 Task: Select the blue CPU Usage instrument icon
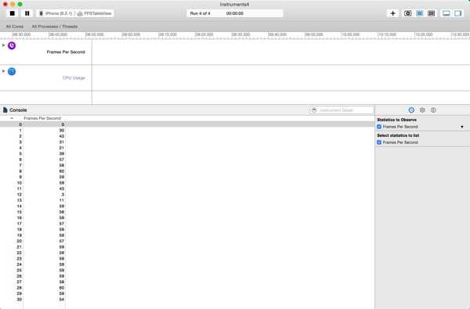click(12, 71)
